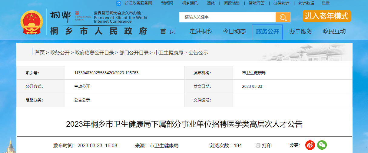Share article via Weibo icon

coord(310,145)
